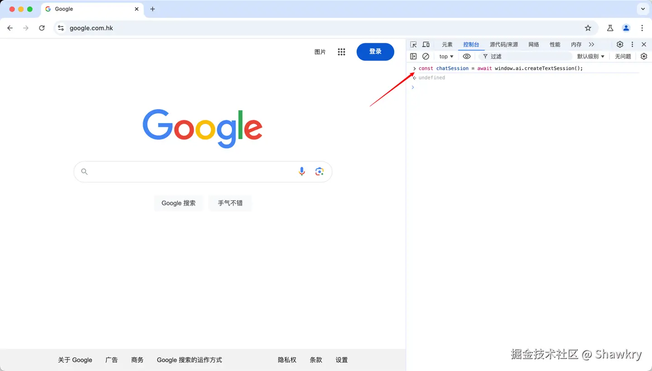Go forward with the browser forward arrow
The image size is (652, 371).
[x=26, y=28]
